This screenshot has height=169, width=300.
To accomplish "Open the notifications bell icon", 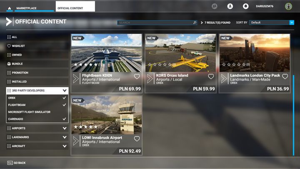I will [x=246, y=6].
